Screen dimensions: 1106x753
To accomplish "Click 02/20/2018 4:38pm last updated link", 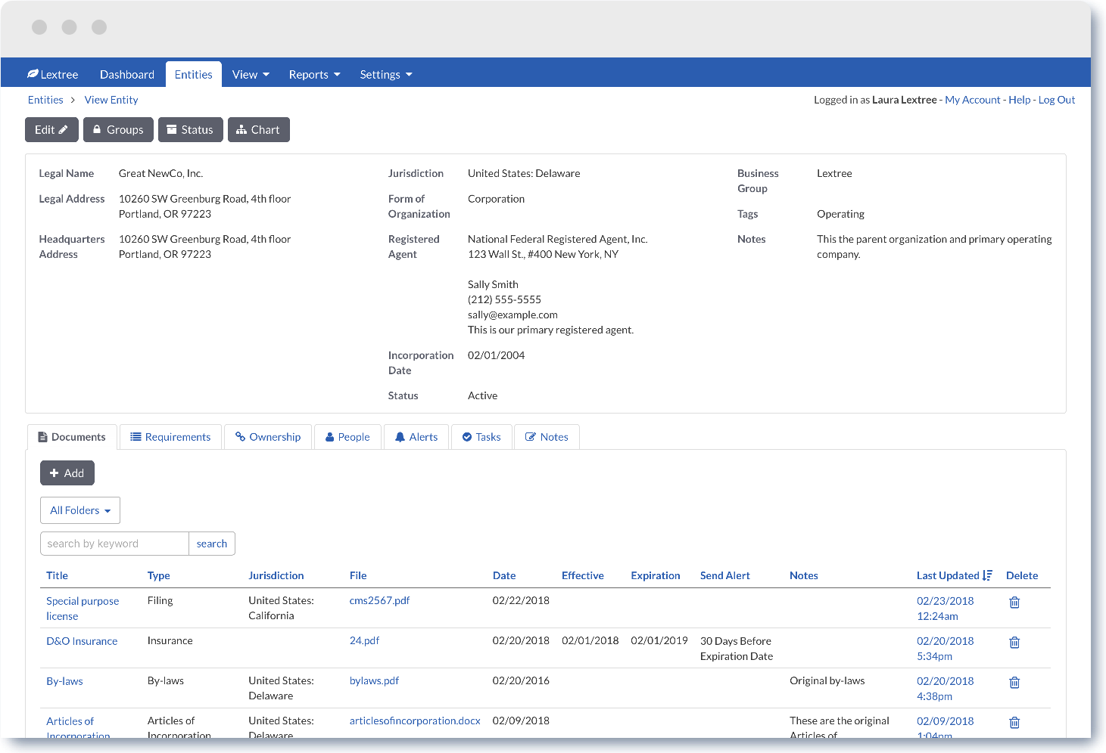I will (x=946, y=689).
